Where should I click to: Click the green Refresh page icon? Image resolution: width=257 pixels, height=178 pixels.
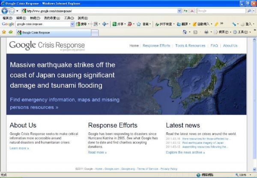(185, 11)
